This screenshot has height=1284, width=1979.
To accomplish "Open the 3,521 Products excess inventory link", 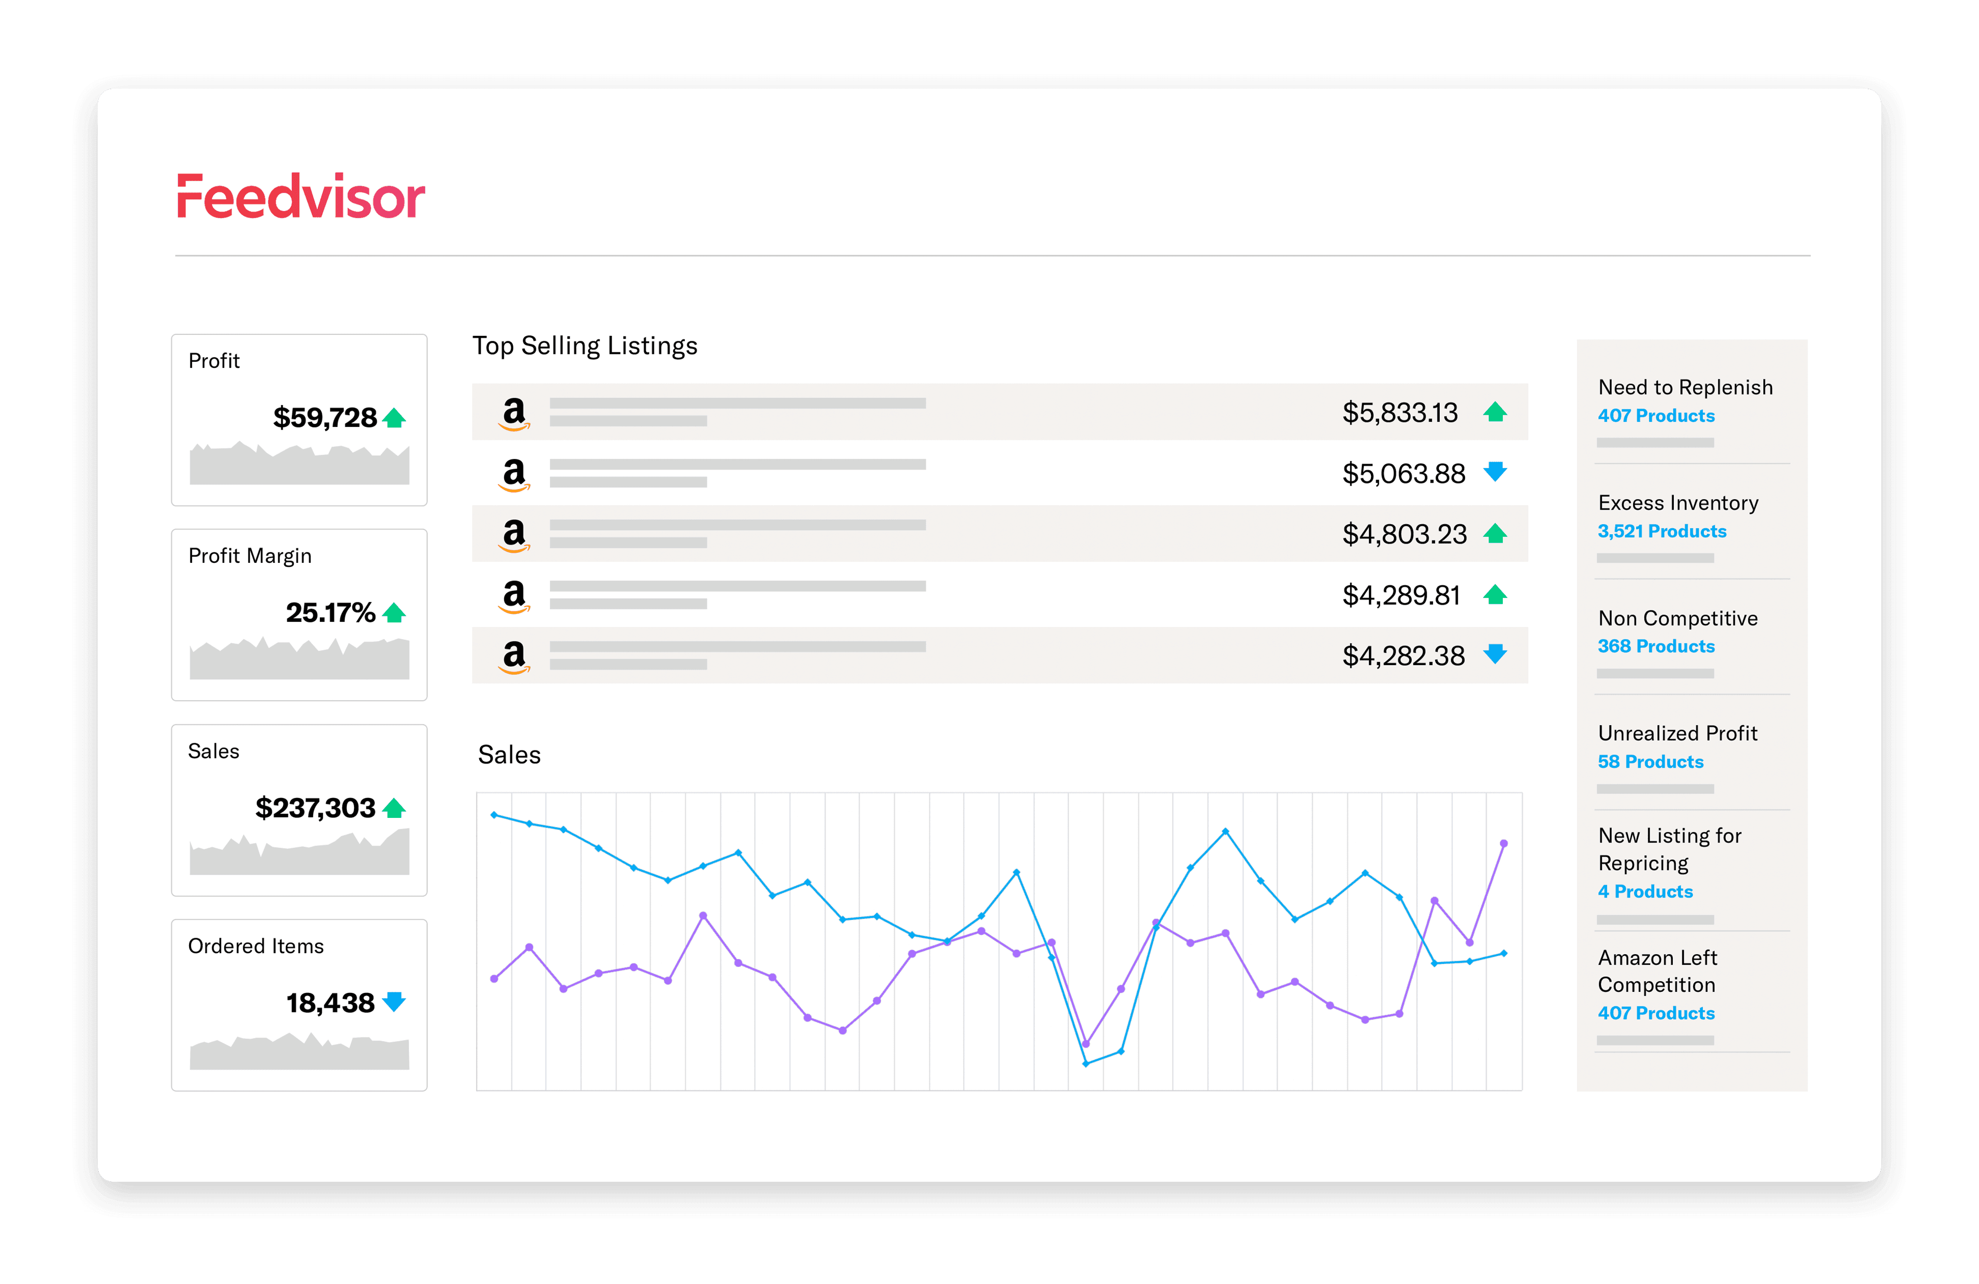I will point(1661,531).
